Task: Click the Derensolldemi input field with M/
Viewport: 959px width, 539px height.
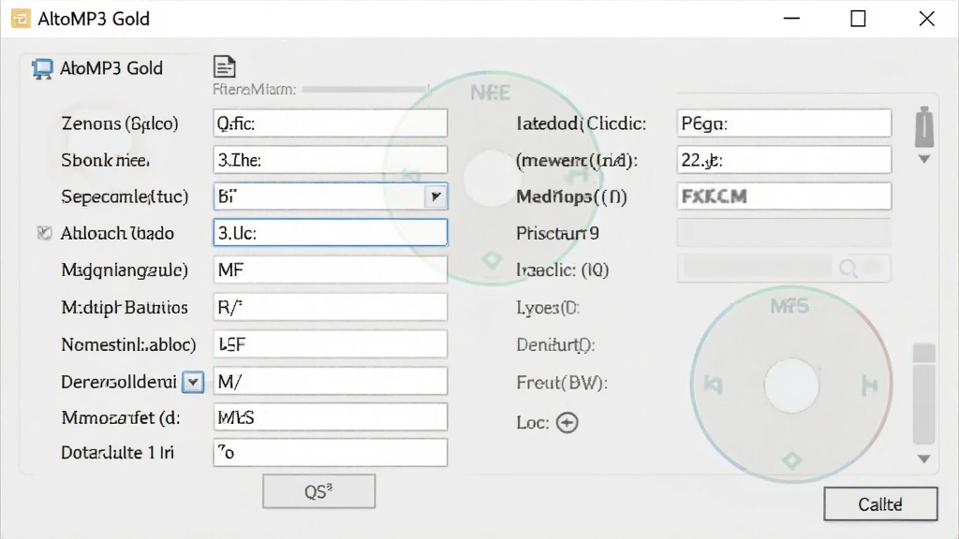Action: (x=331, y=382)
